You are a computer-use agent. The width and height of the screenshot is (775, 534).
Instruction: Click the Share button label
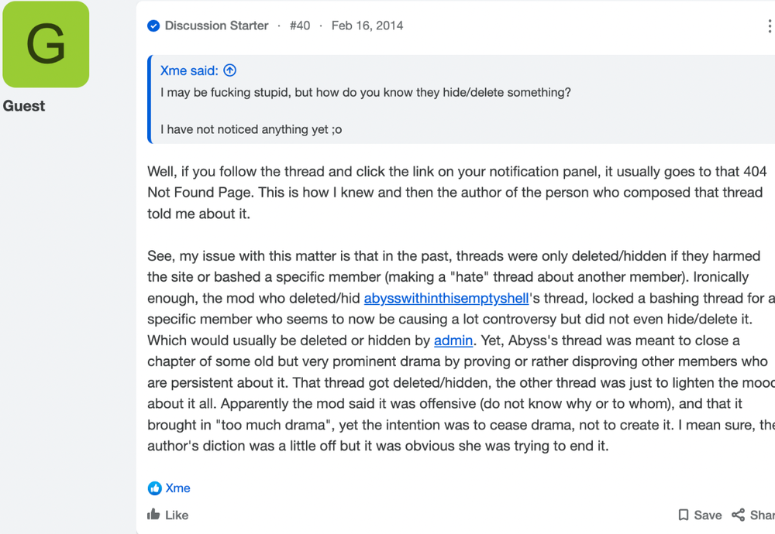[x=762, y=515]
